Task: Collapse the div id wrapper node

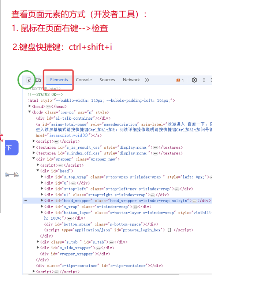Action: [34, 159]
